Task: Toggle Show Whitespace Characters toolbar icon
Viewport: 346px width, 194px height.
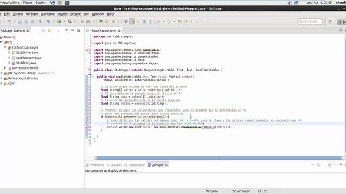Action: point(150,22)
